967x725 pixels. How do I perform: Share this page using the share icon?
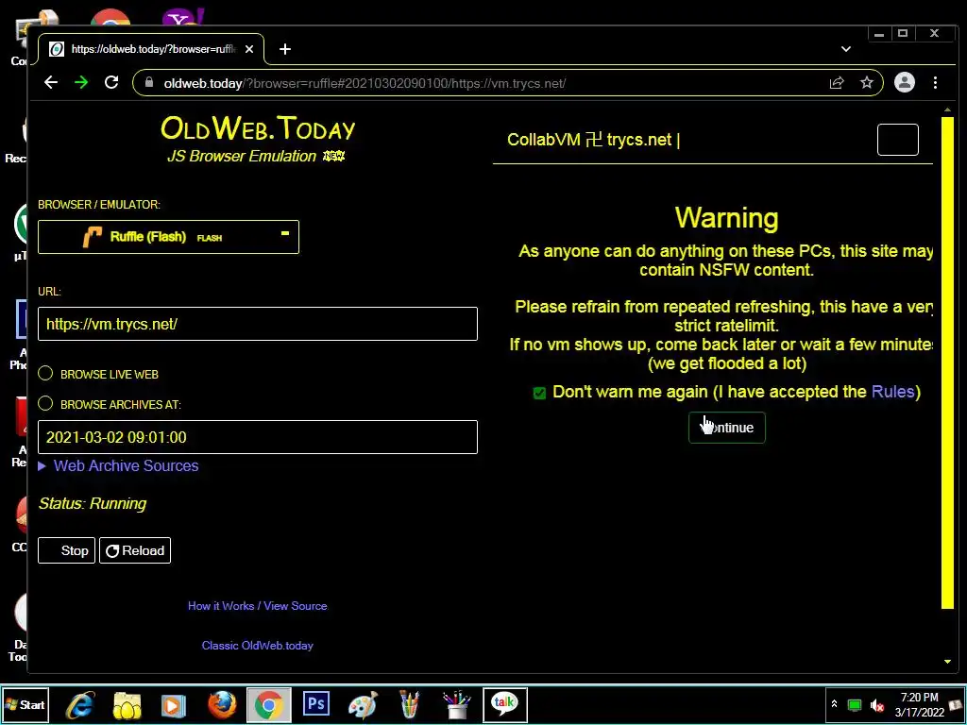[x=837, y=83]
